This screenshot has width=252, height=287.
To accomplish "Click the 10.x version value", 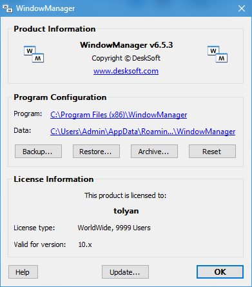I will [x=85, y=244].
